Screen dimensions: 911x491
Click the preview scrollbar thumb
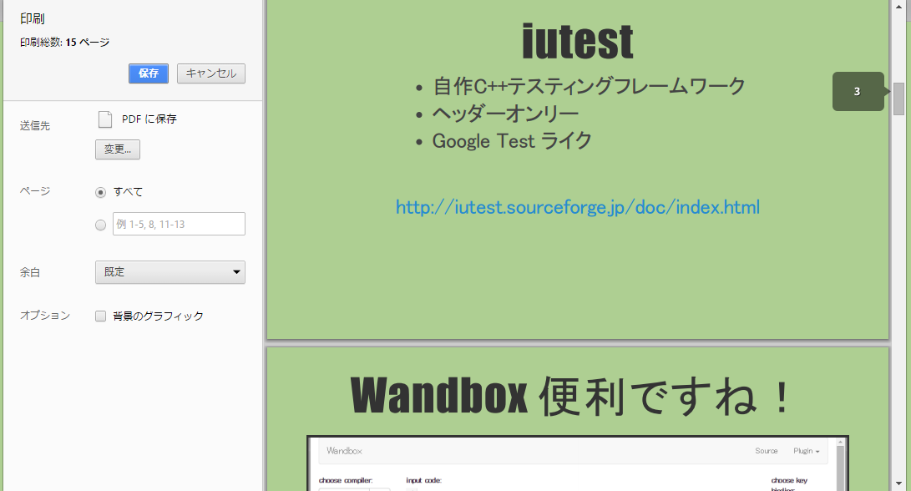tap(898, 99)
